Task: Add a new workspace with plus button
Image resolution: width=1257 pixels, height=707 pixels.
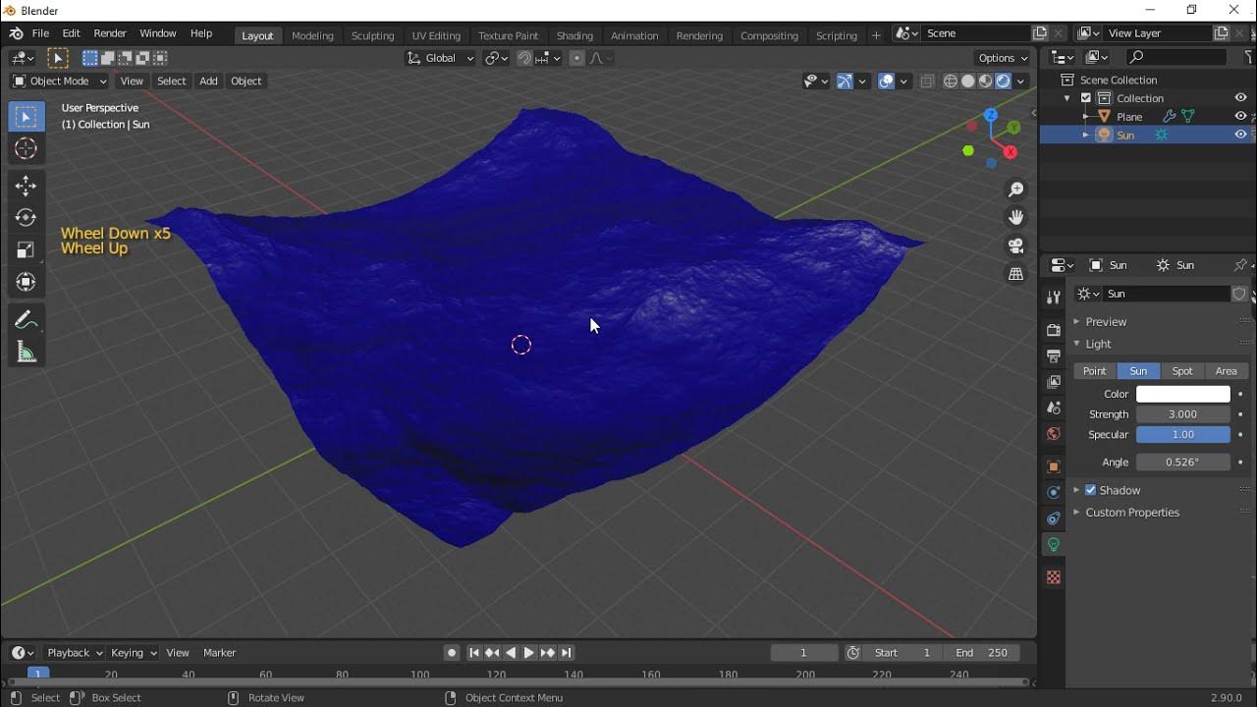Action: click(x=876, y=35)
